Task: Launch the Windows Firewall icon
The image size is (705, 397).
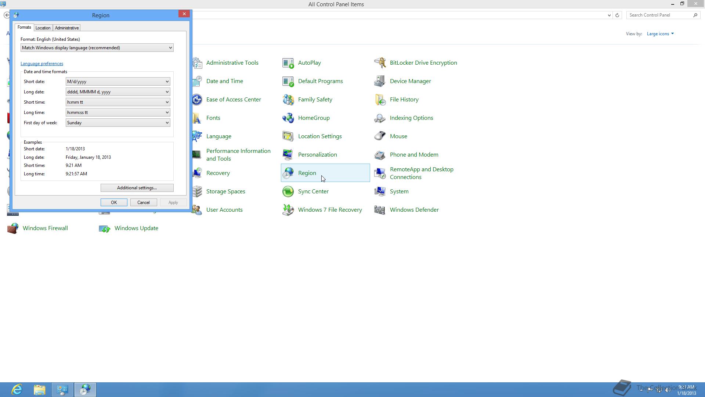Action: (13, 228)
